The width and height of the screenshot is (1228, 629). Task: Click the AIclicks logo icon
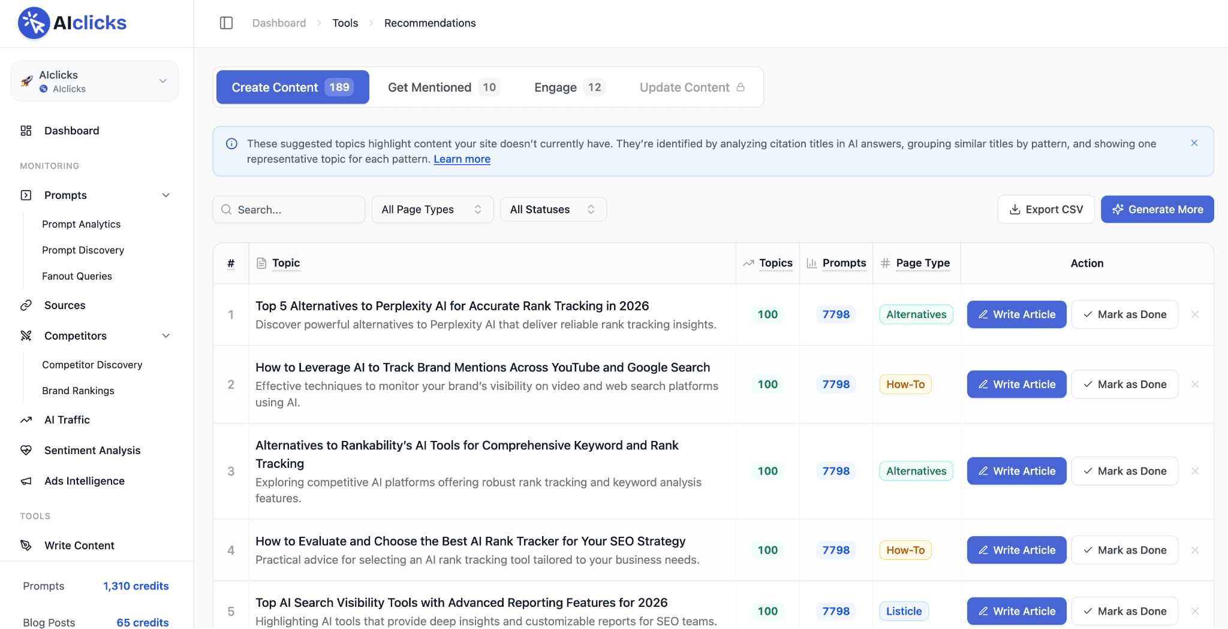coord(34,23)
